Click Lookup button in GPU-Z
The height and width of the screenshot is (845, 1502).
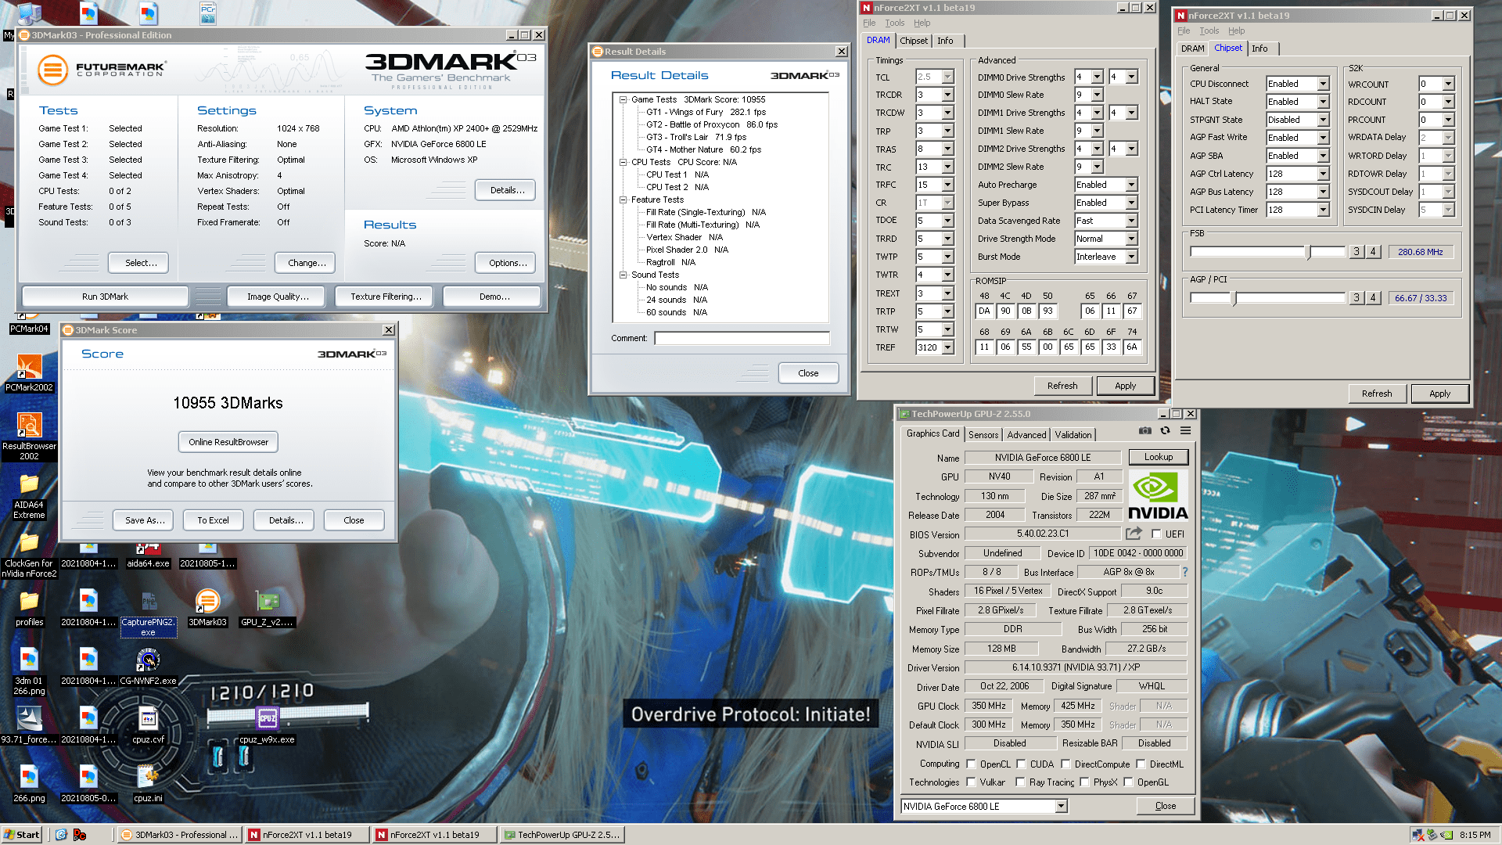(x=1158, y=457)
